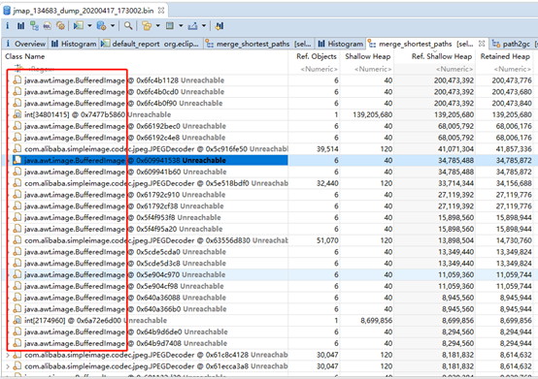538x379 pixels.
Task: Switch to the Overview tab
Action: (25, 44)
